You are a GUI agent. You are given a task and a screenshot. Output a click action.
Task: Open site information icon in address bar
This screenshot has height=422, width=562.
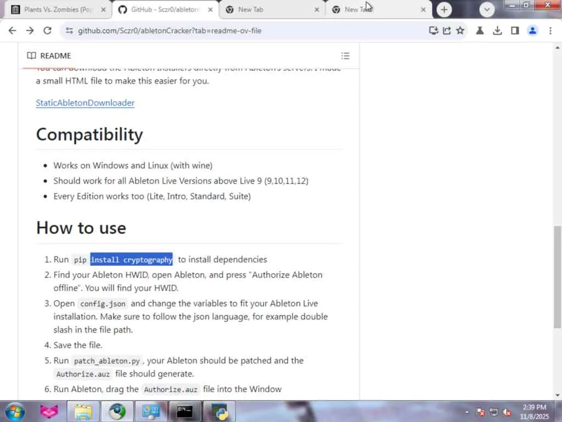point(69,31)
